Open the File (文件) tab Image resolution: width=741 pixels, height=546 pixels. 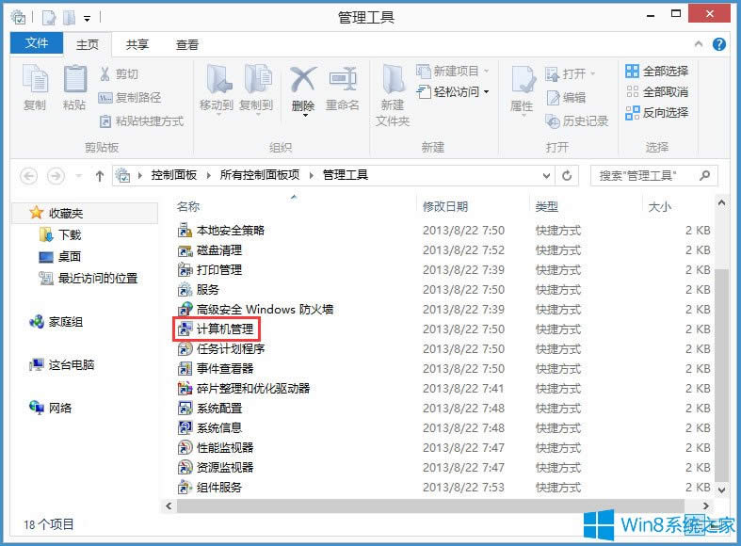pyautogui.click(x=37, y=43)
